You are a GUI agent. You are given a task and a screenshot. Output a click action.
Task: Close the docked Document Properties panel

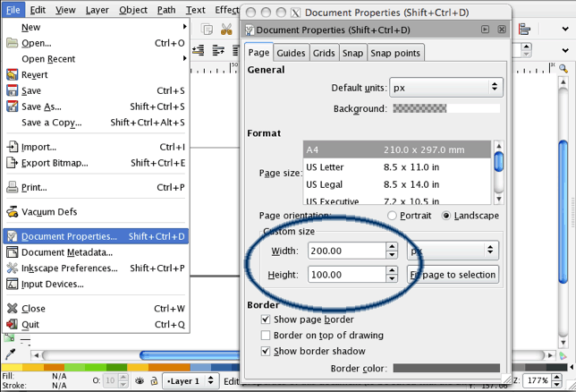(x=502, y=29)
